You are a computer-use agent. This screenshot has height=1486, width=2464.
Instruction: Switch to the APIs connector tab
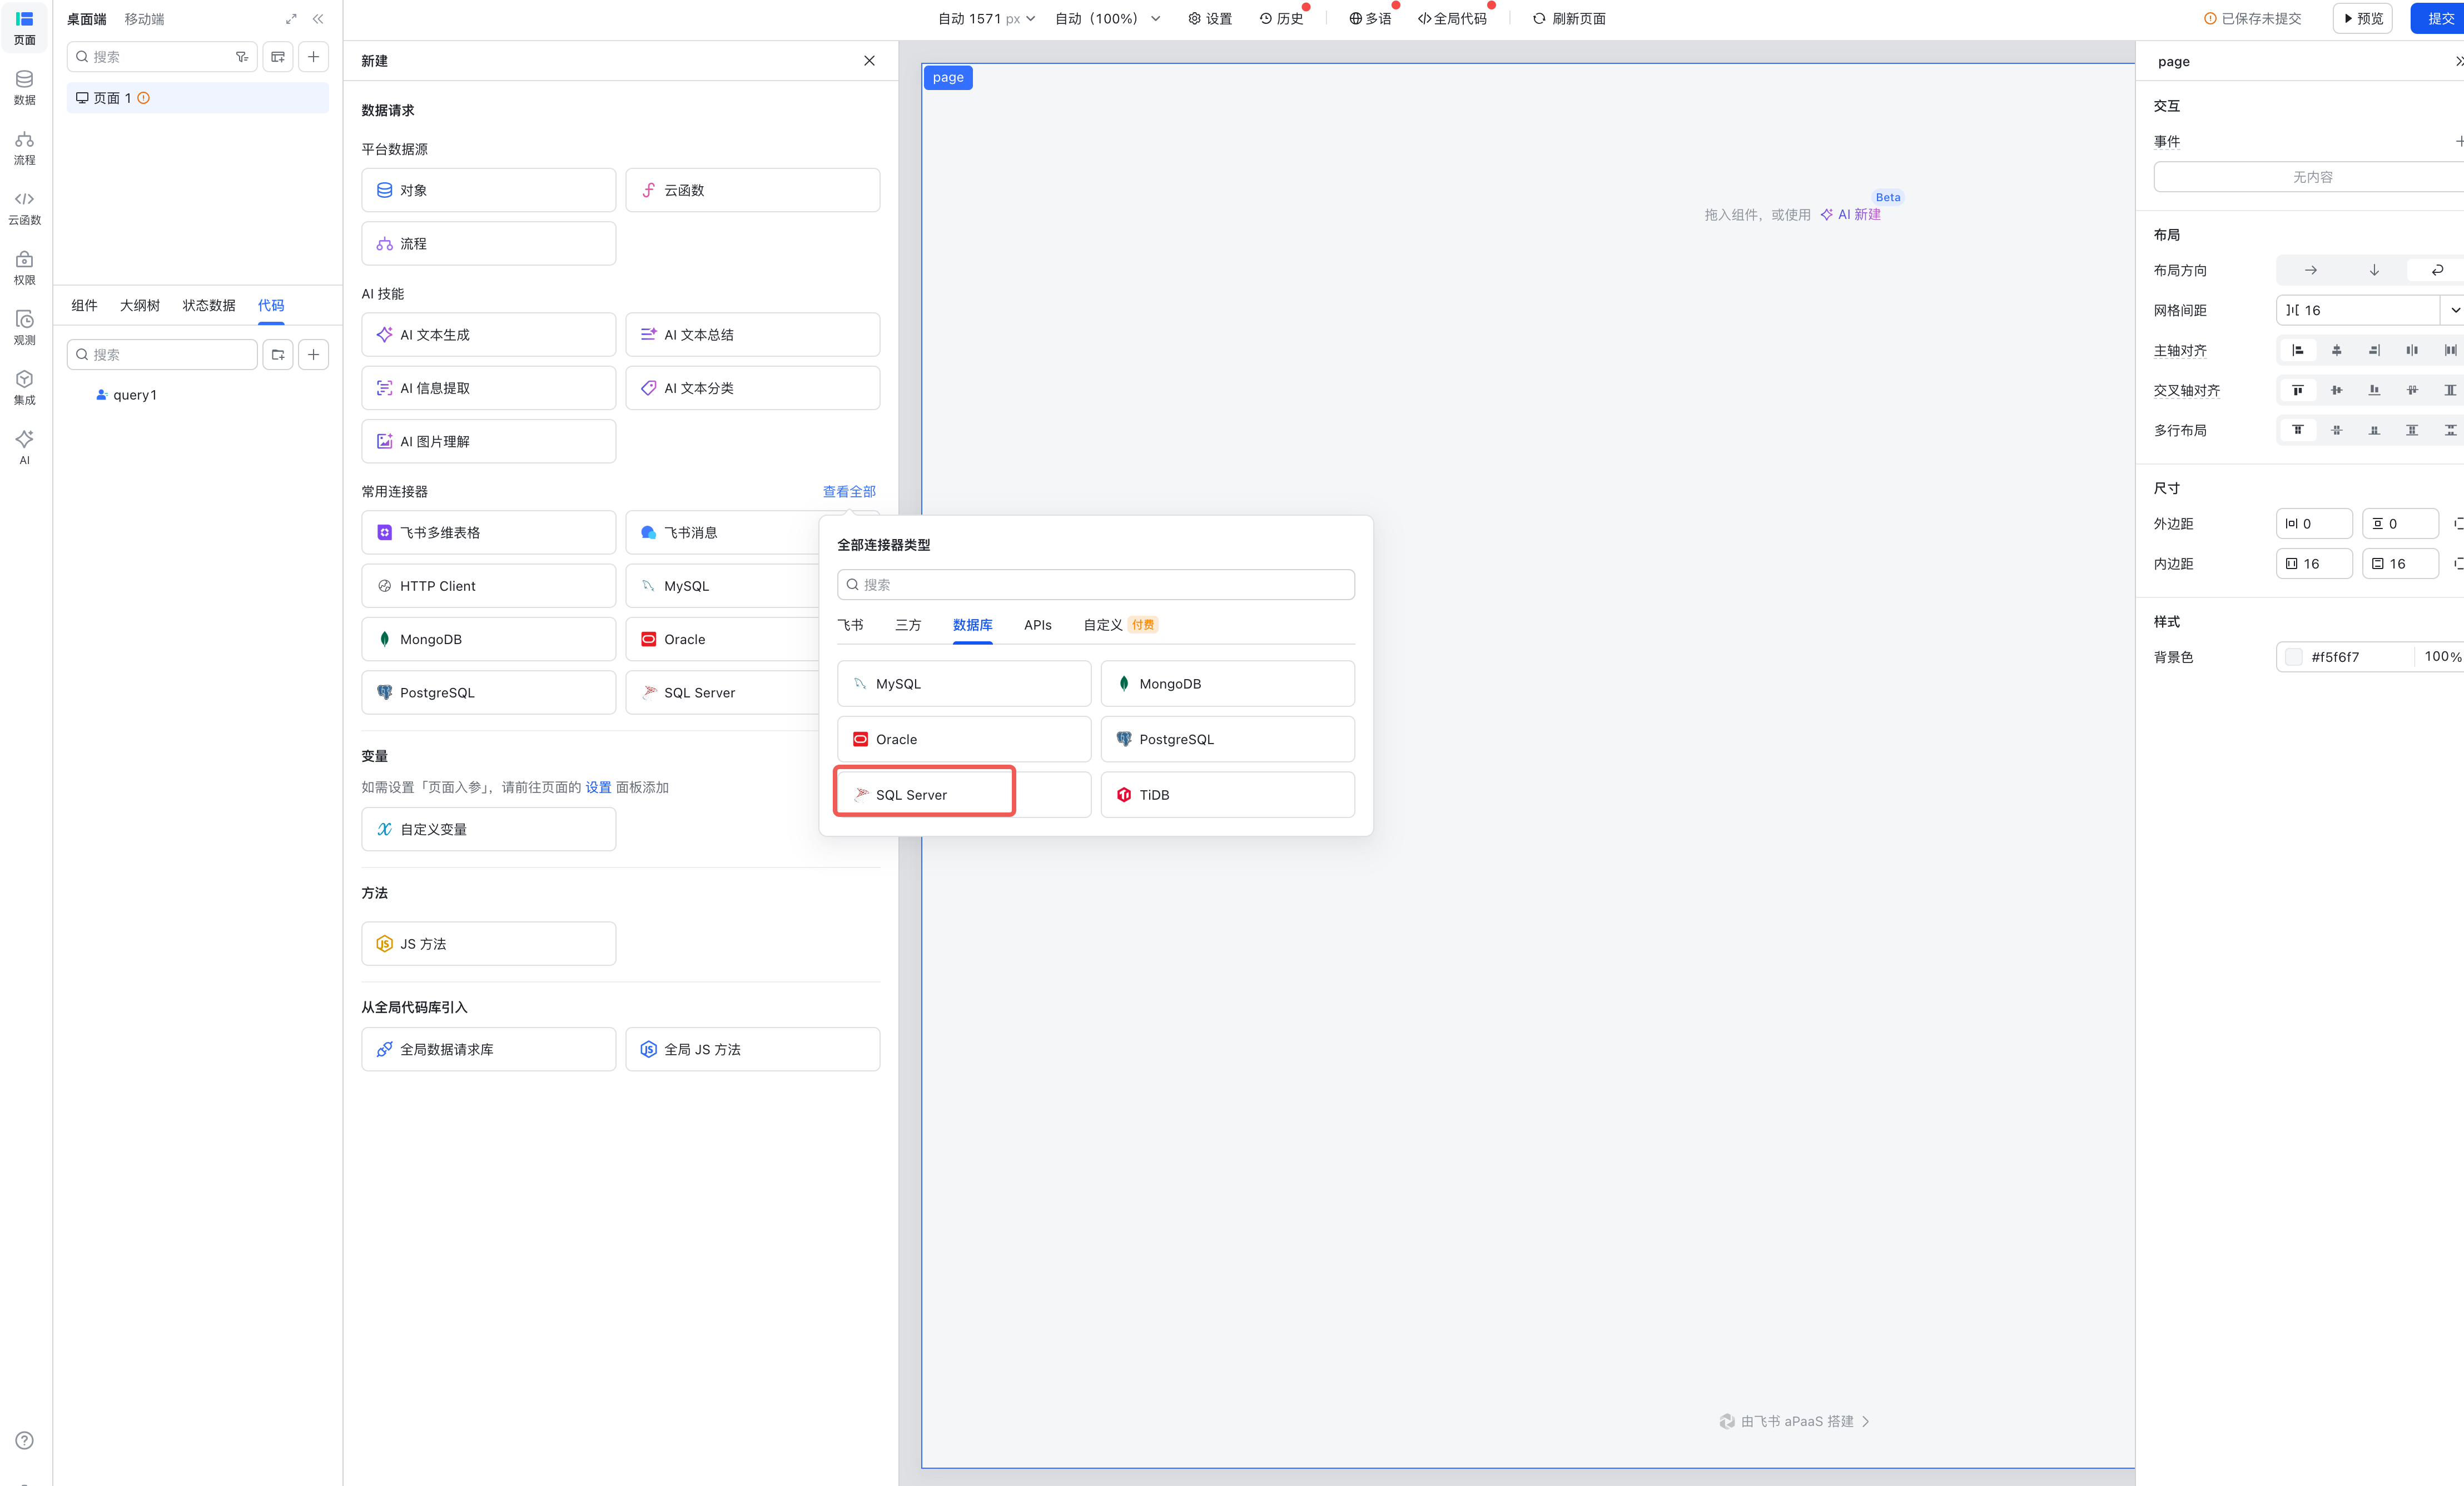[1037, 625]
